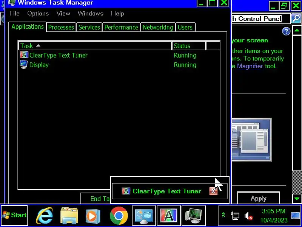Viewport: 302px width, 227px height.
Task: Open Internet Explorer from the taskbar
Action: tap(45, 216)
